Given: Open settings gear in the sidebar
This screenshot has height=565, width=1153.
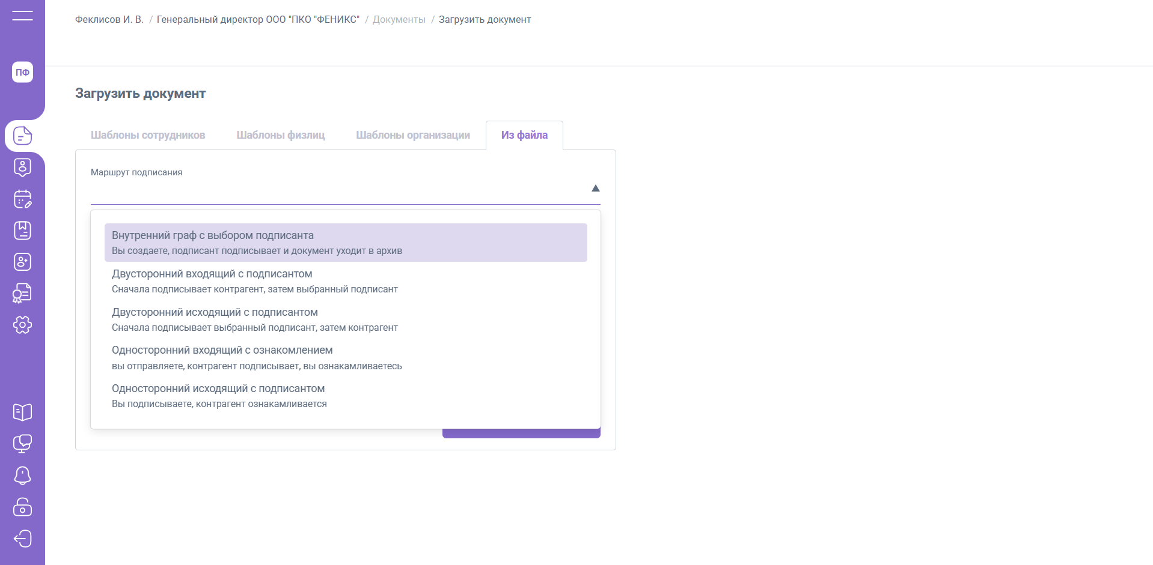Looking at the screenshot, I should pyautogui.click(x=22, y=325).
